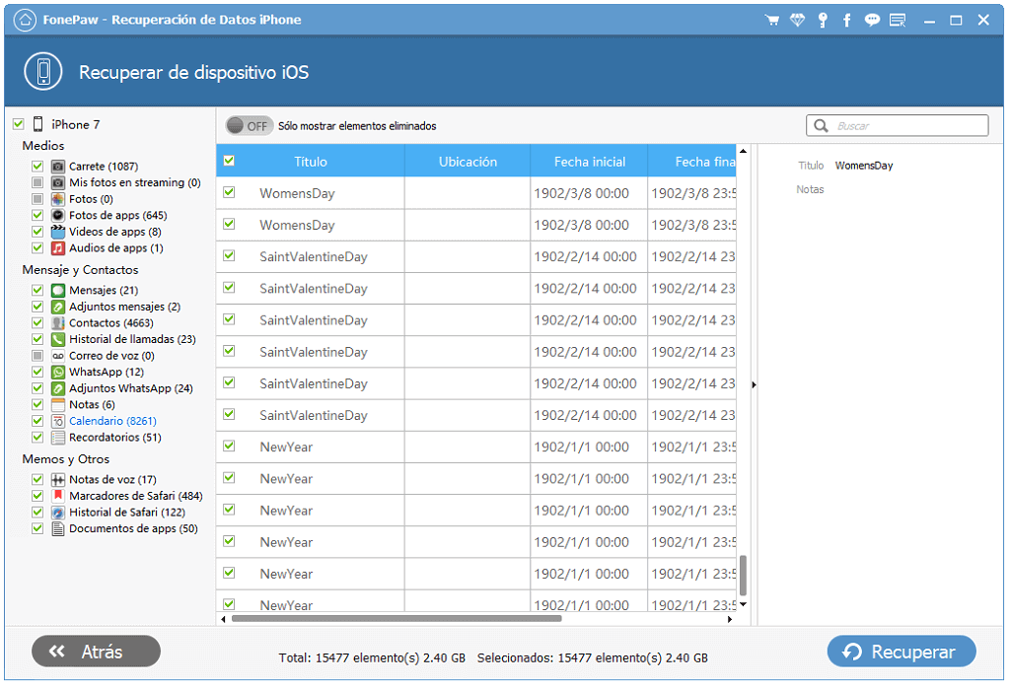
Task: Click the WomensDay title in details panel
Action: tap(864, 166)
